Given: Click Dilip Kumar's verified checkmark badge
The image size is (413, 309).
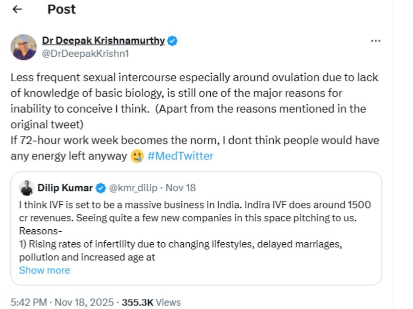Looking at the screenshot, I should click(x=100, y=188).
